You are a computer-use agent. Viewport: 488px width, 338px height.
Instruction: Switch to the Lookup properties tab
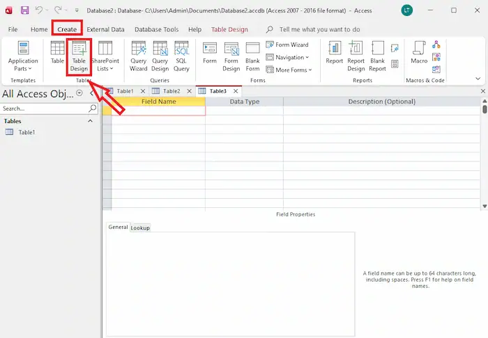(140, 227)
